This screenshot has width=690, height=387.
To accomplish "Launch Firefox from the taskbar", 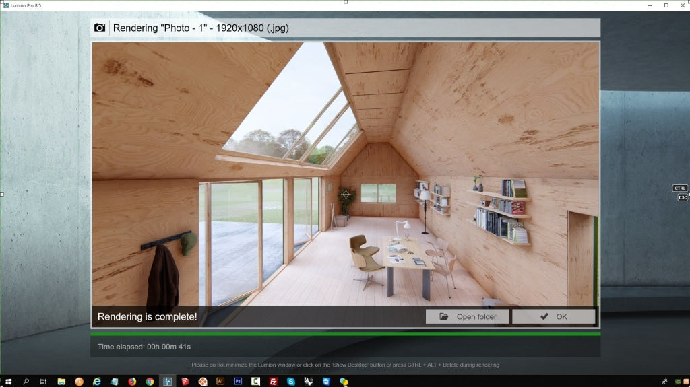I will click(132, 381).
